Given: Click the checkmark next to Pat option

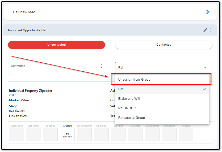Looking at the screenshot, I should click(x=204, y=89).
